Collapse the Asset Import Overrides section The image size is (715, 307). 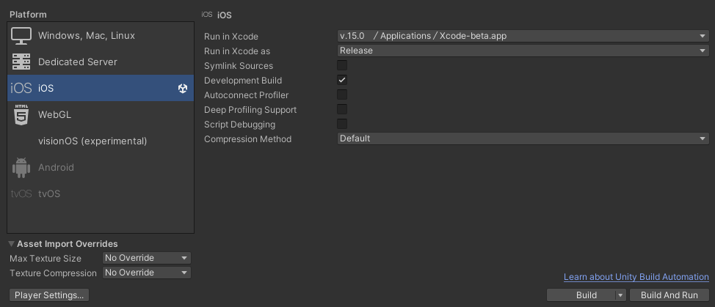tap(12, 244)
